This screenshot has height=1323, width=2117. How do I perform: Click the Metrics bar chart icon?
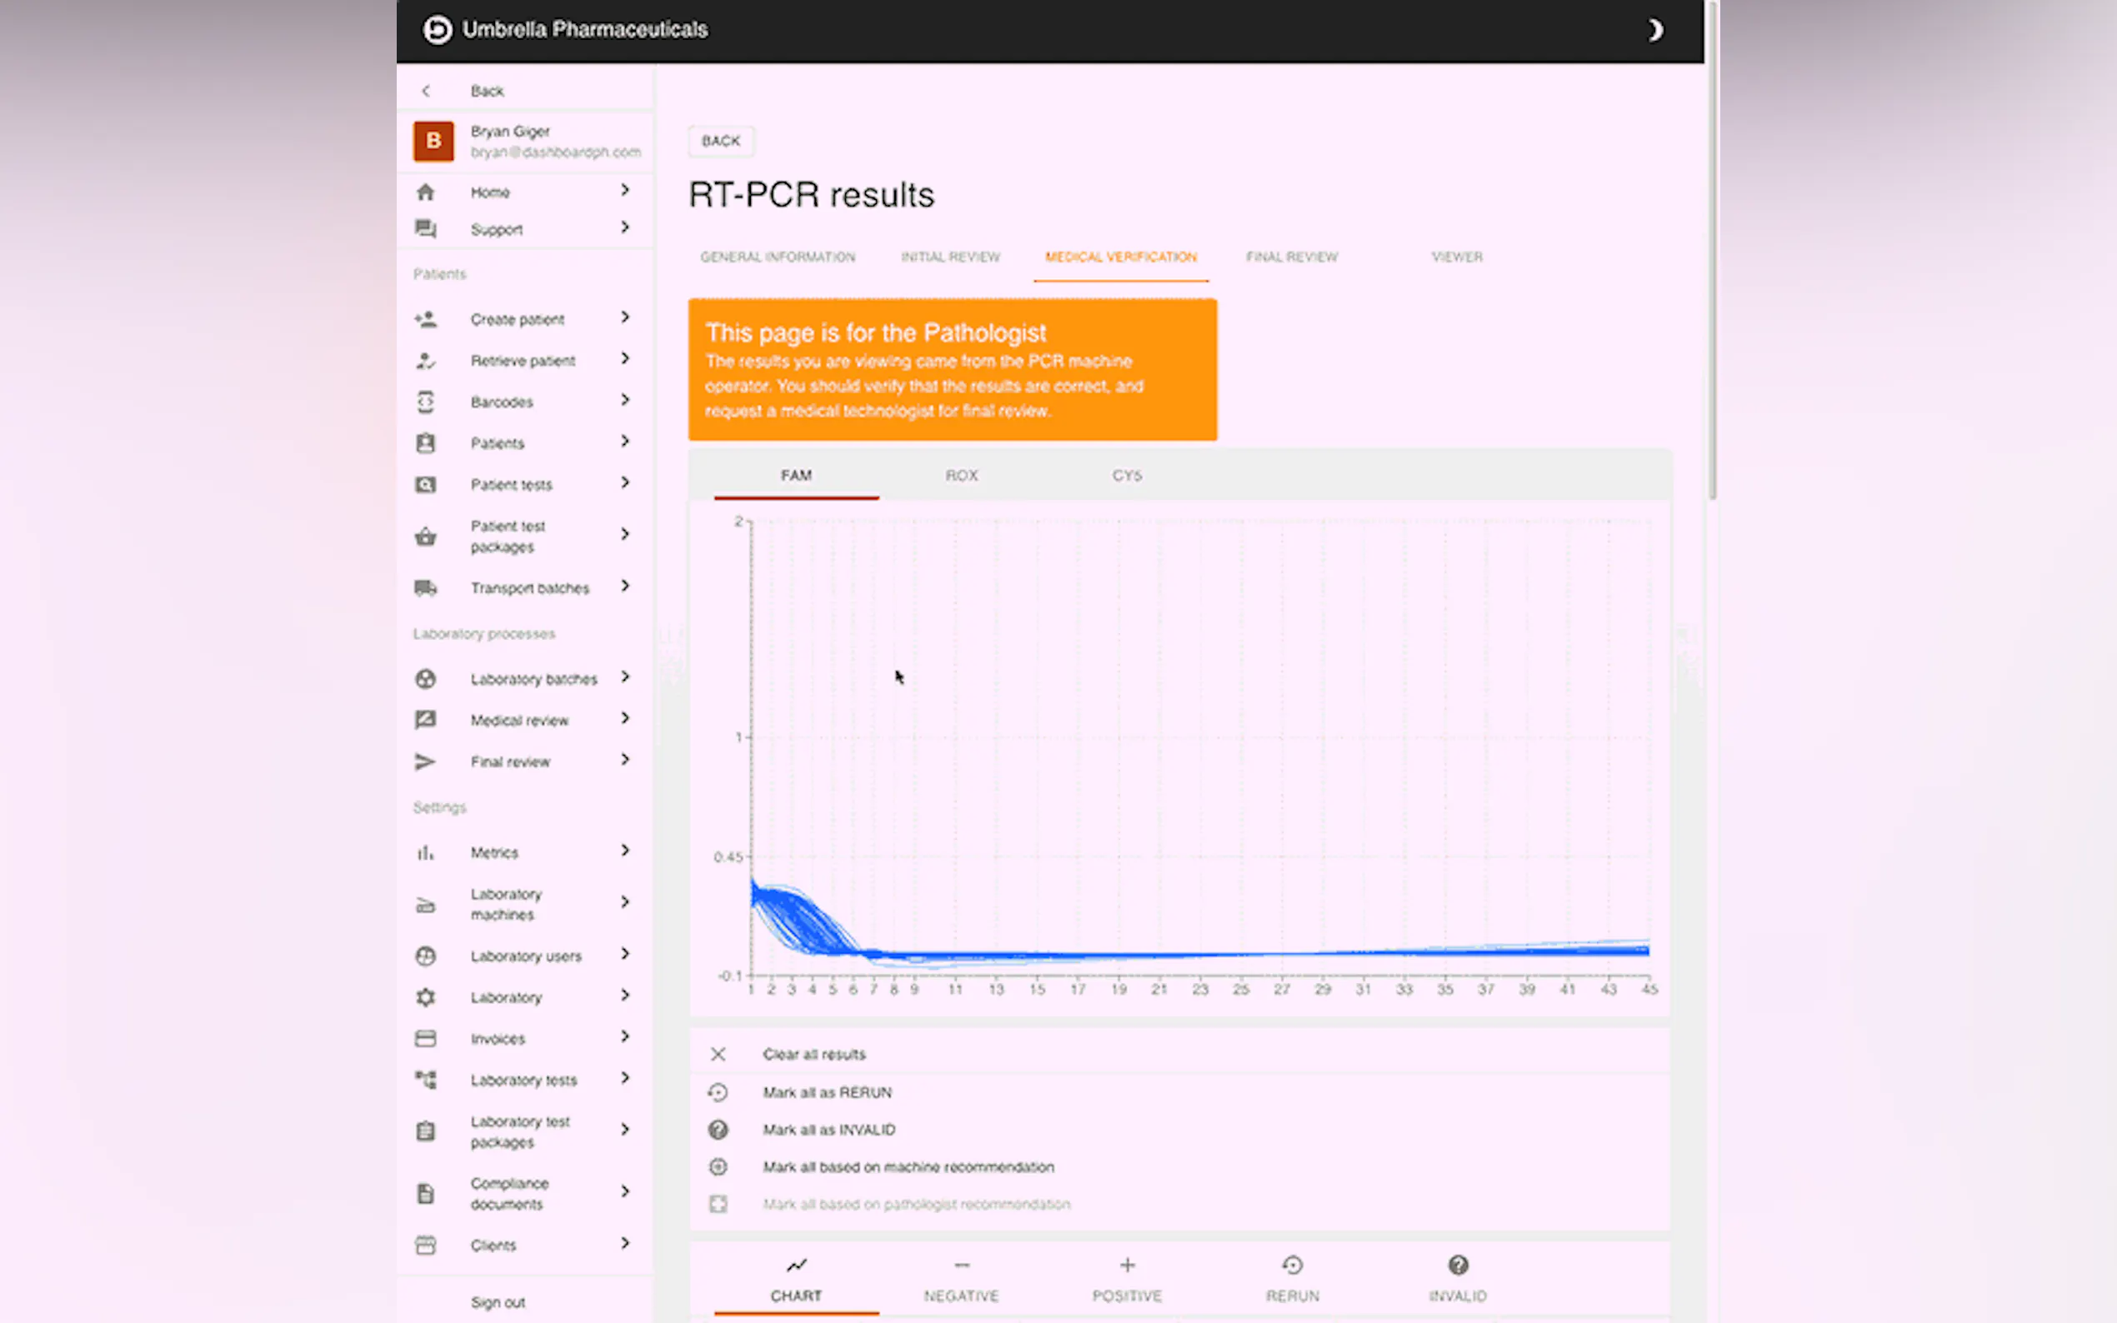coord(425,852)
